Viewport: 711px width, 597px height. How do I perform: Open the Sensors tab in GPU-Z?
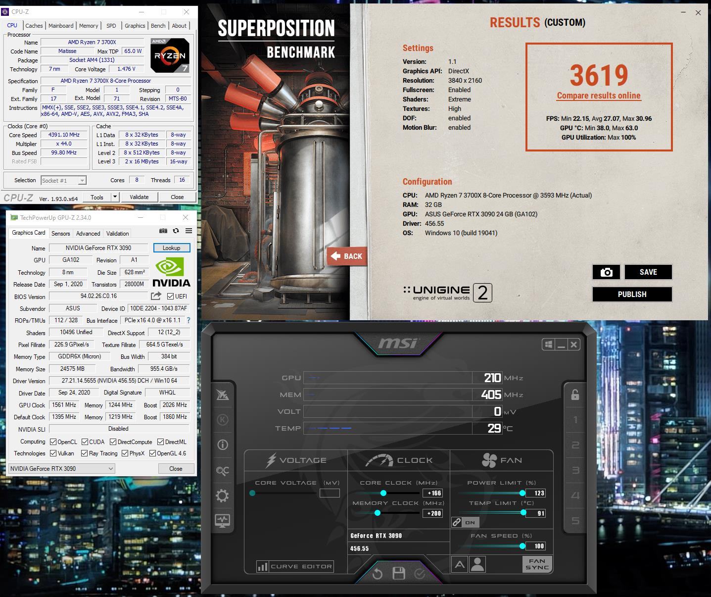point(60,234)
